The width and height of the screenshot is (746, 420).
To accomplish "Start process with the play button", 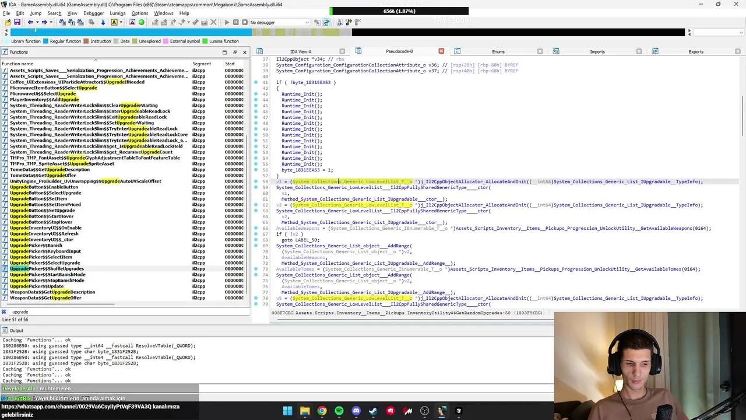I will point(227,22).
